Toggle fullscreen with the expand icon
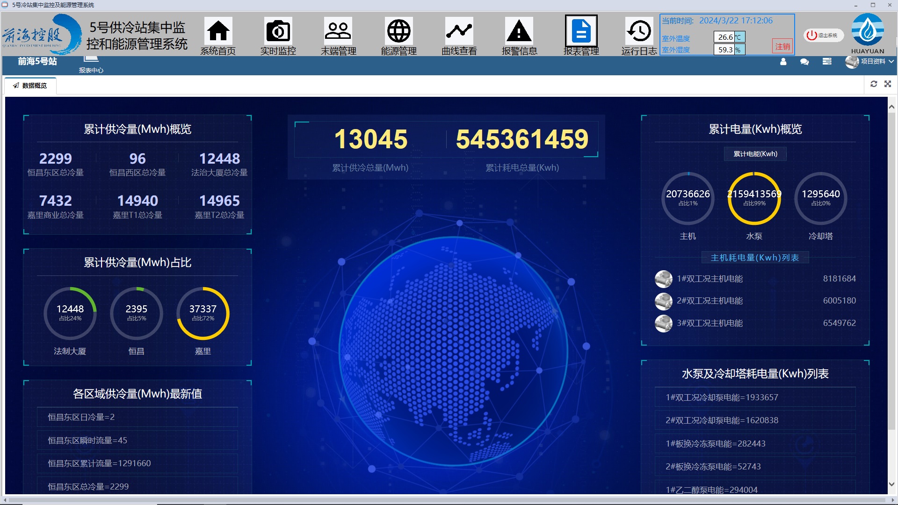Viewport: 898px width, 505px height. tap(888, 84)
